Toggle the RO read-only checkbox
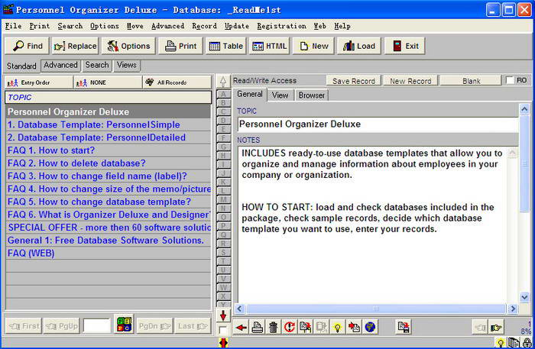This screenshot has width=535, height=349. (x=510, y=80)
